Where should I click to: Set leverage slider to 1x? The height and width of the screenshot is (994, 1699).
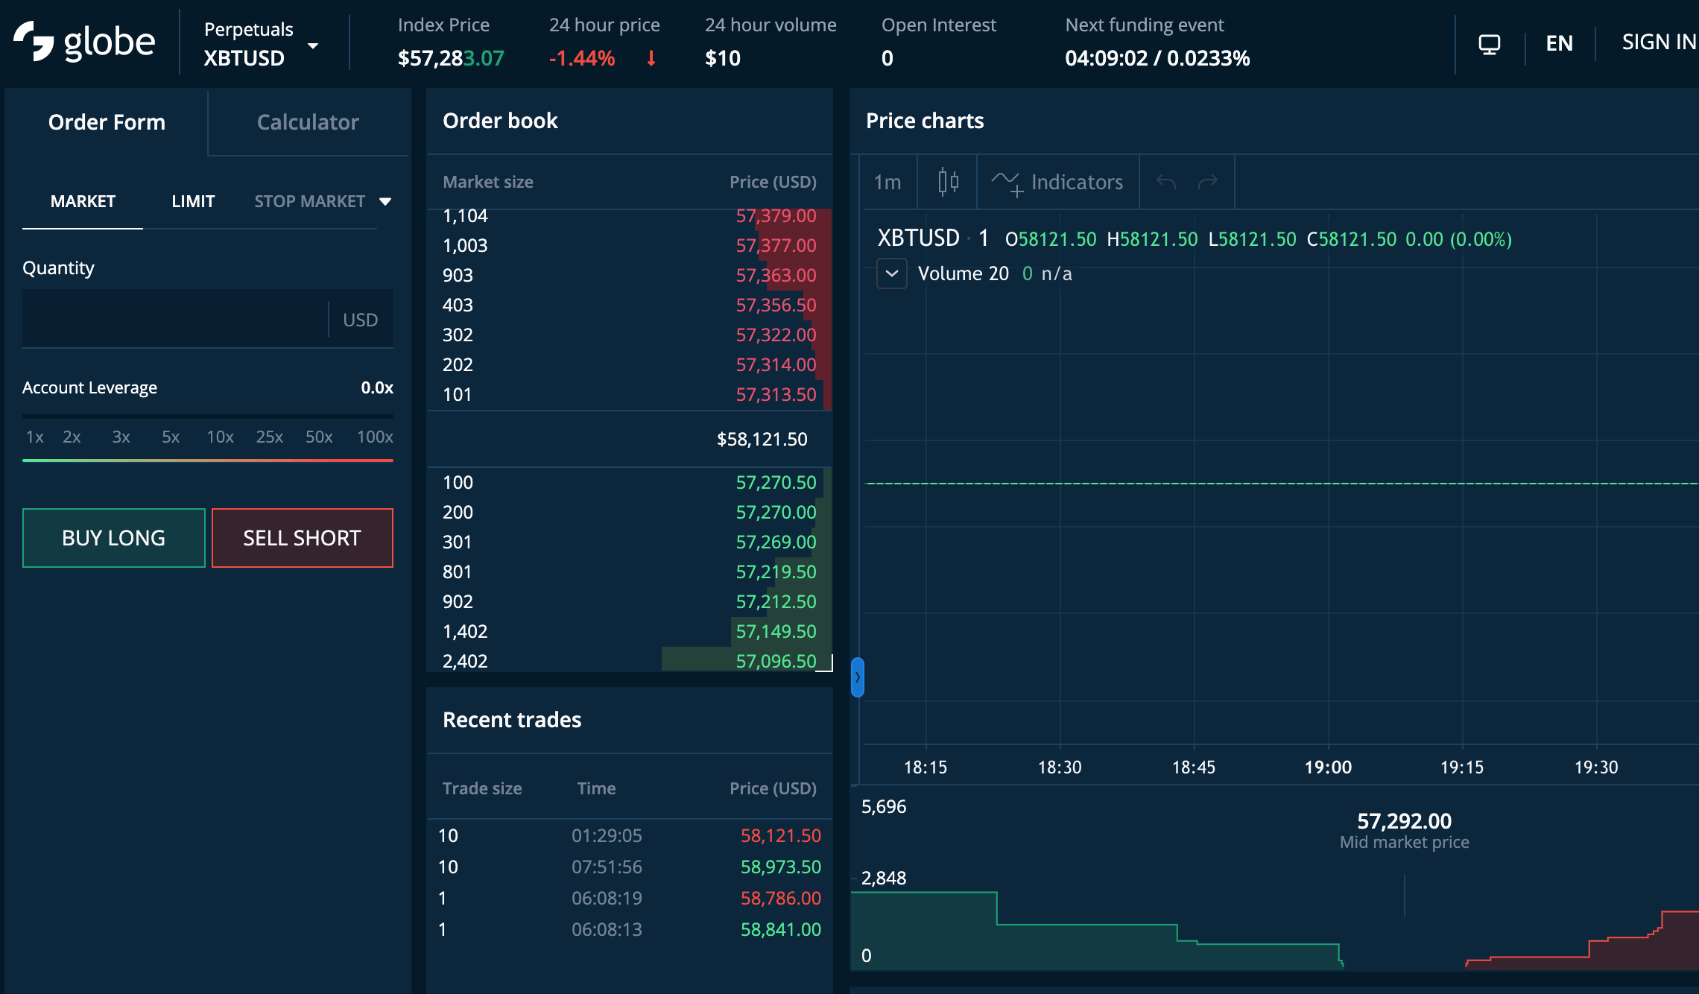pos(34,437)
